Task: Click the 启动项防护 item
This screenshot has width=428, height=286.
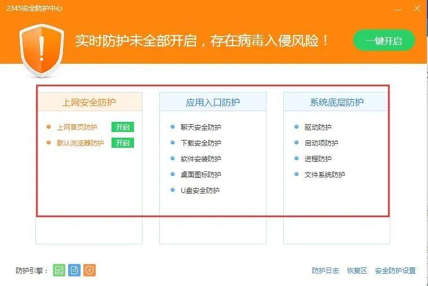Action: click(321, 143)
